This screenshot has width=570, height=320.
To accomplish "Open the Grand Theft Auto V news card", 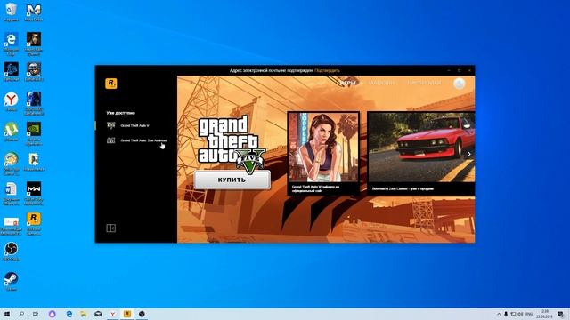I will coord(323,153).
